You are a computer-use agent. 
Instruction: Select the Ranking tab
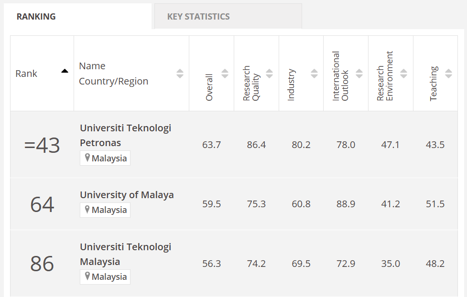[78, 16]
